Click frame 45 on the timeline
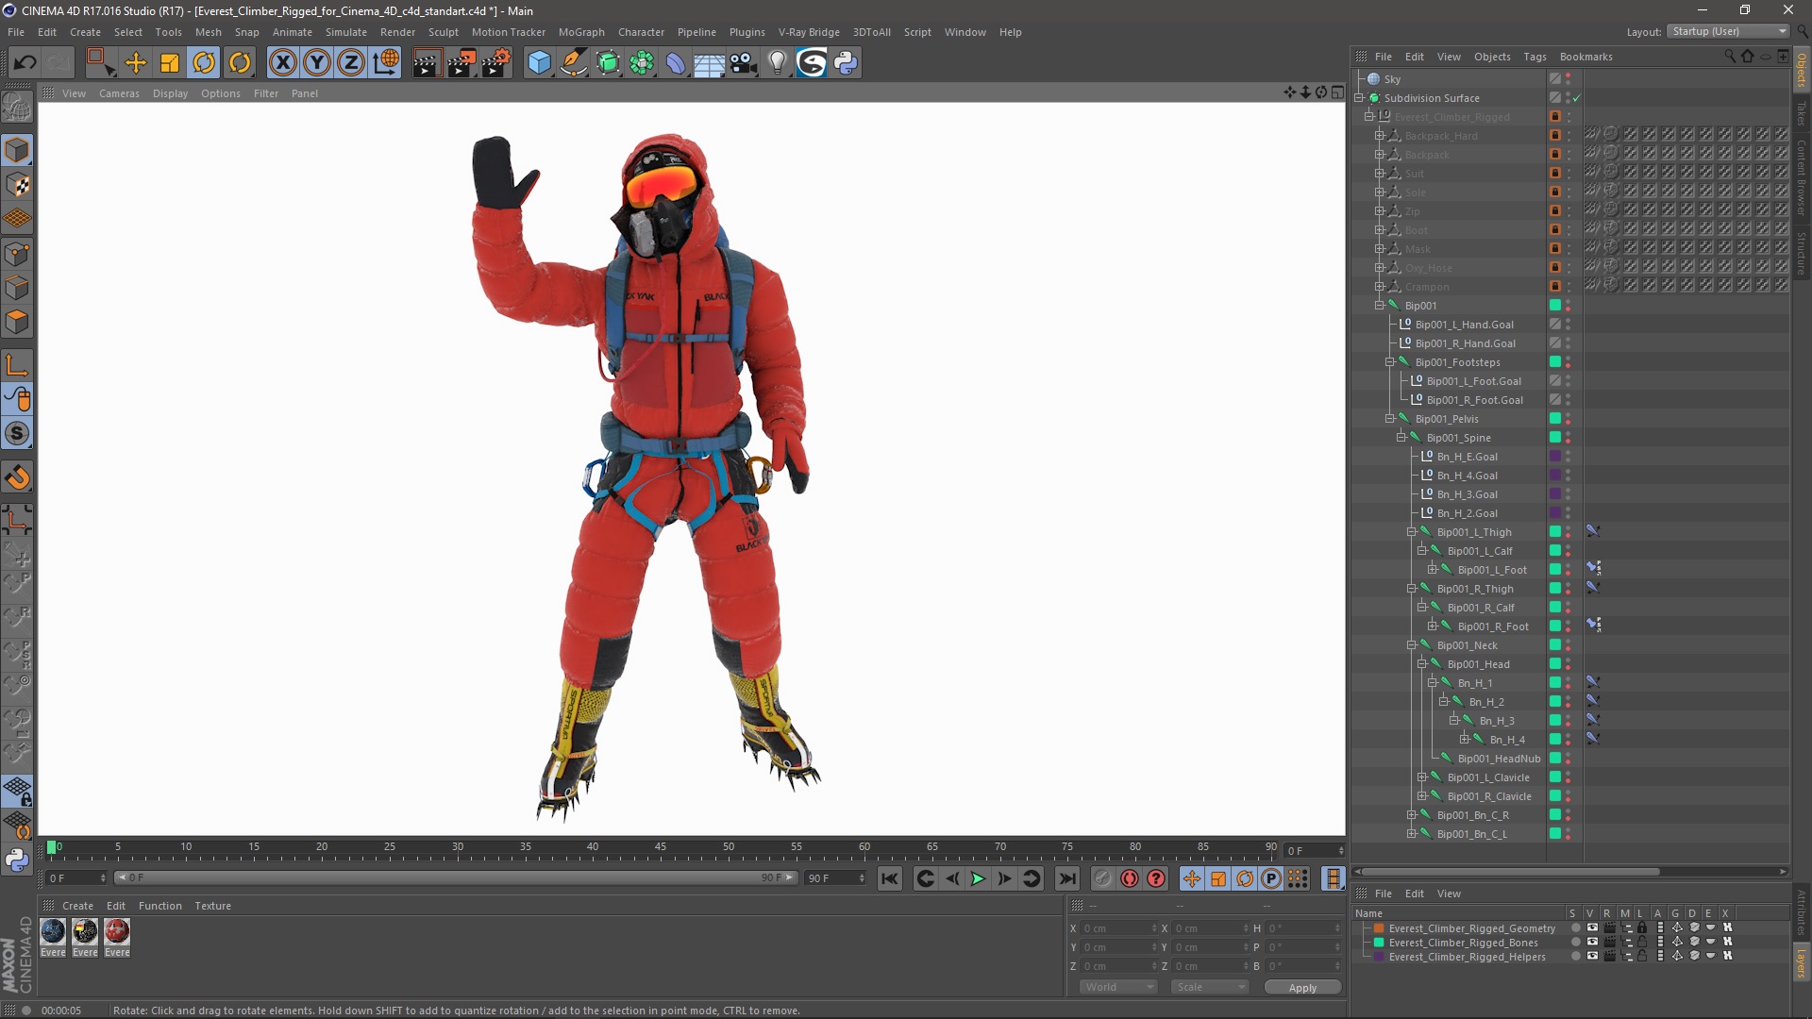The height and width of the screenshot is (1019, 1812). (x=660, y=849)
